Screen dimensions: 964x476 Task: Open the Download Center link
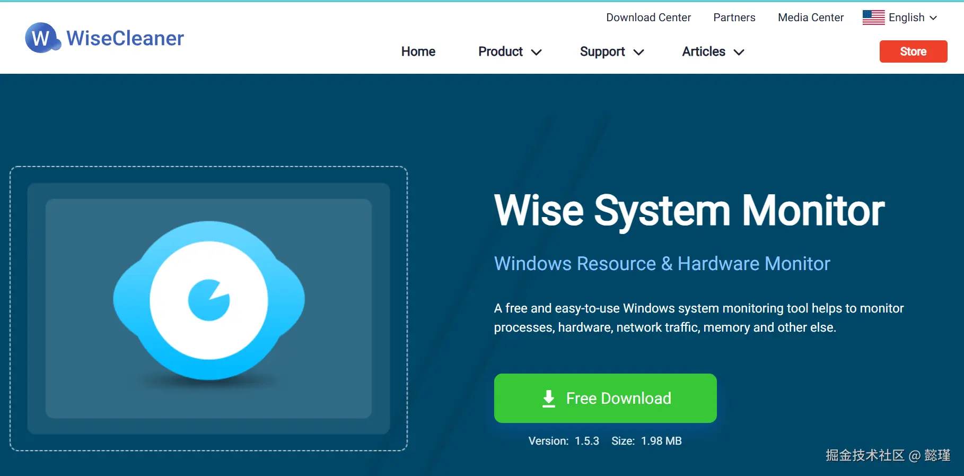point(648,18)
